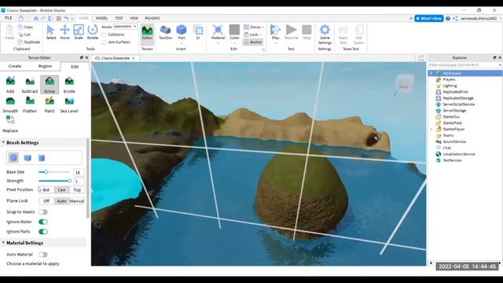Click the Base Size value field
The width and height of the screenshot is (503, 283).
point(79,172)
